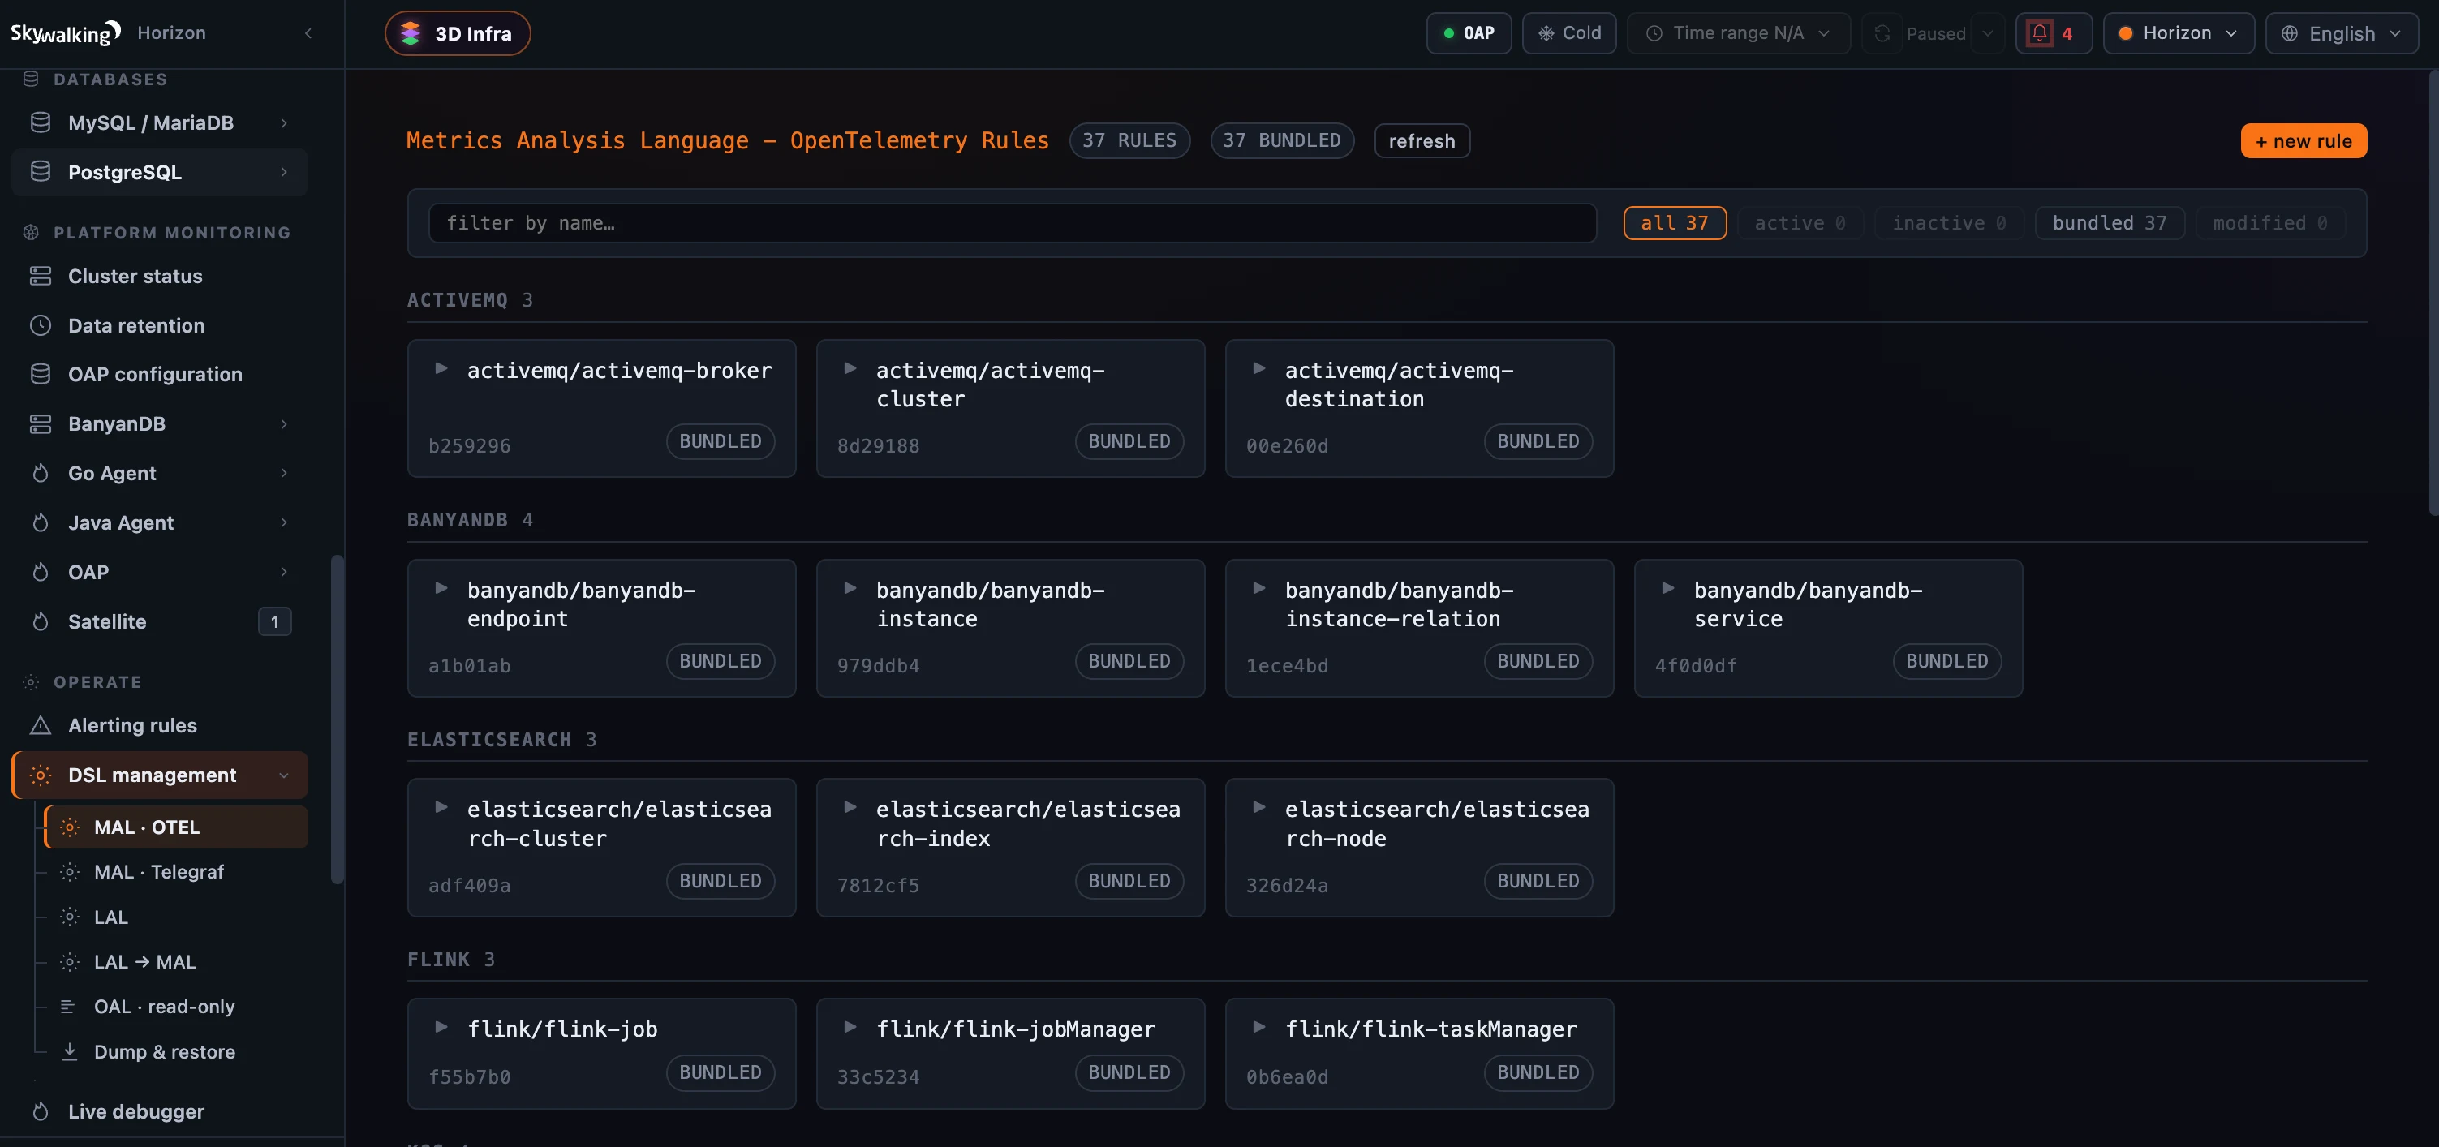Click the Java Agent flame icon

pyautogui.click(x=40, y=522)
